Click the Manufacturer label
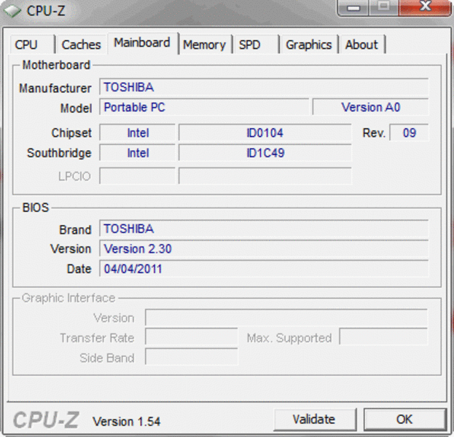Screen dimensions: 454x437 55,88
